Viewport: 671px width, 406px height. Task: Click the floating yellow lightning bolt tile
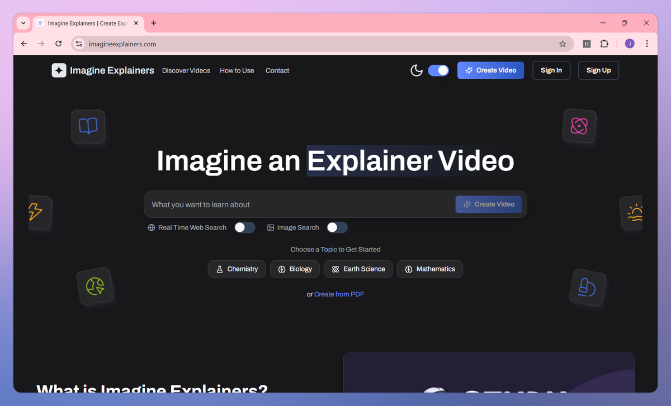click(x=39, y=212)
